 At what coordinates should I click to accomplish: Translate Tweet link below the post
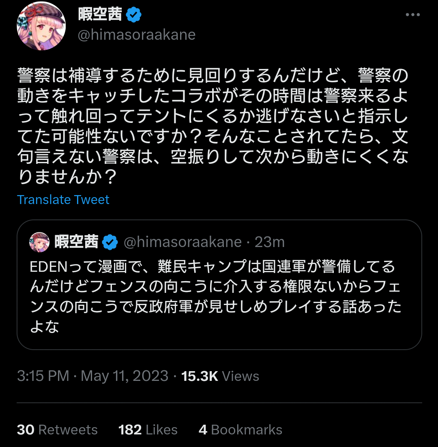[x=63, y=200]
